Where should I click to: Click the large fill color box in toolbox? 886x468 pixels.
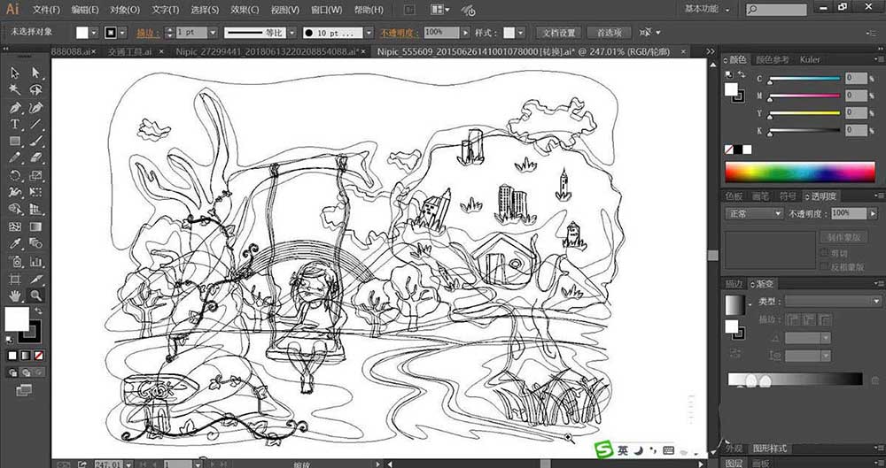pyautogui.click(x=17, y=319)
